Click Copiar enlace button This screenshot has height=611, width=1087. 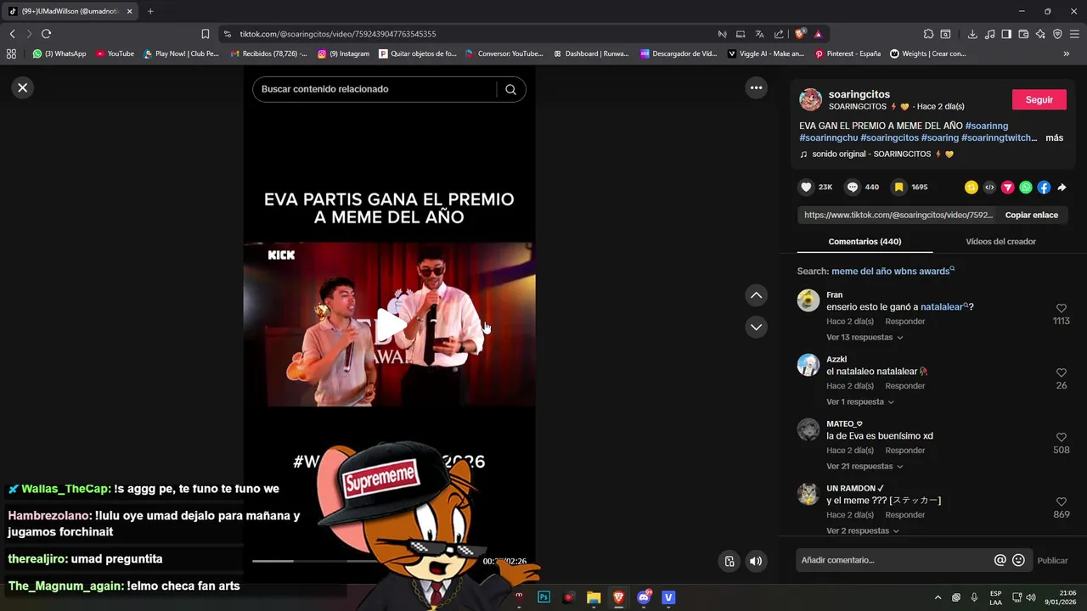pyautogui.click(x=1031, y=215)
